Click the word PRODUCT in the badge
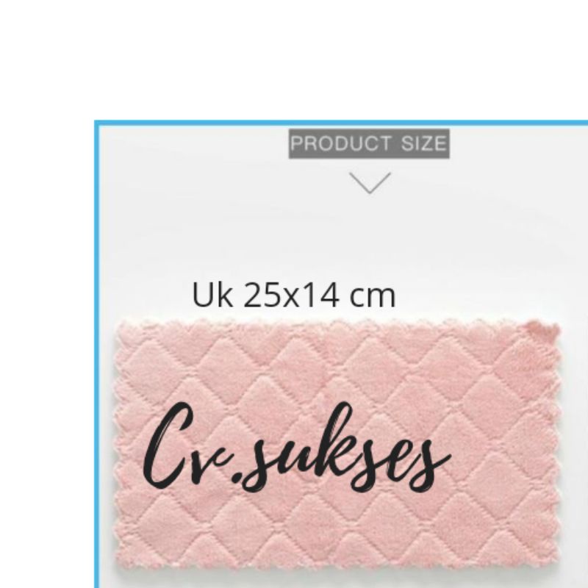The width and height of the screenshot is (588, 588). 341,143
